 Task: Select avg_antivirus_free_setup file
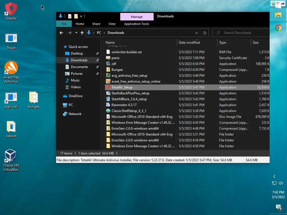coord(187,76)
